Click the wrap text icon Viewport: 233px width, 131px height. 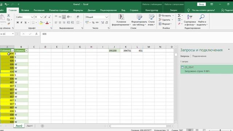[x=78, y=17]
